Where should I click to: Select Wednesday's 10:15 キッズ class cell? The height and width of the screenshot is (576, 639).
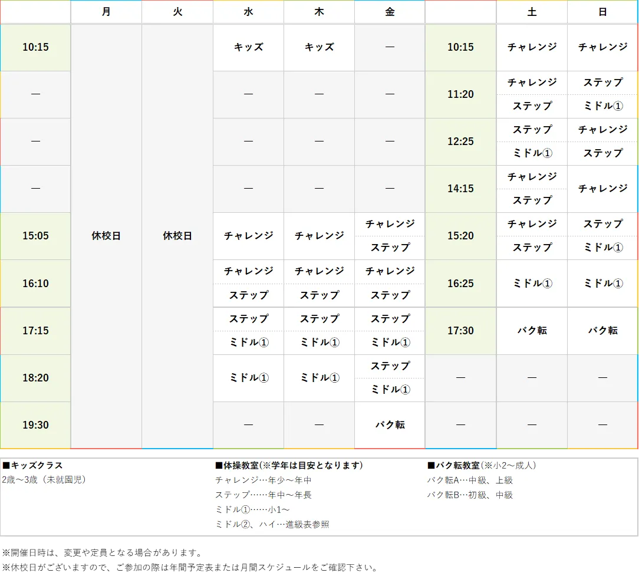(248, 47)
